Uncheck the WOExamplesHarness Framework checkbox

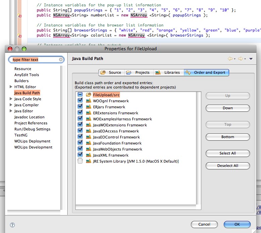click(x=80, y=118)
